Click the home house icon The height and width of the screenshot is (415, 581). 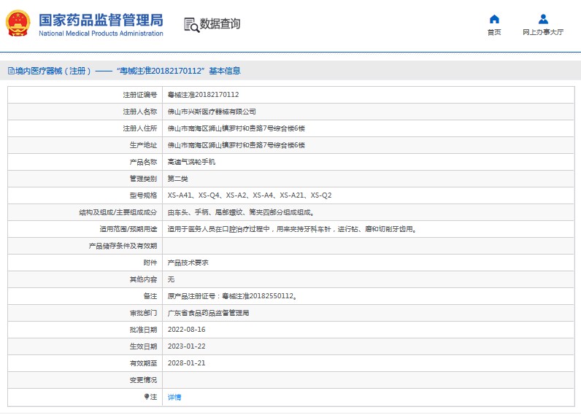[494, 19]
